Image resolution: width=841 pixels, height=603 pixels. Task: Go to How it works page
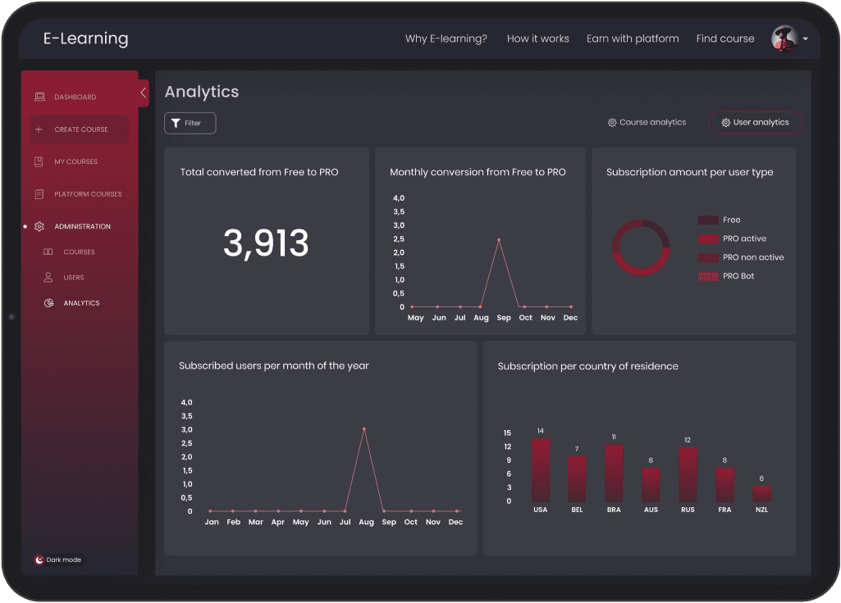point(537,39)
